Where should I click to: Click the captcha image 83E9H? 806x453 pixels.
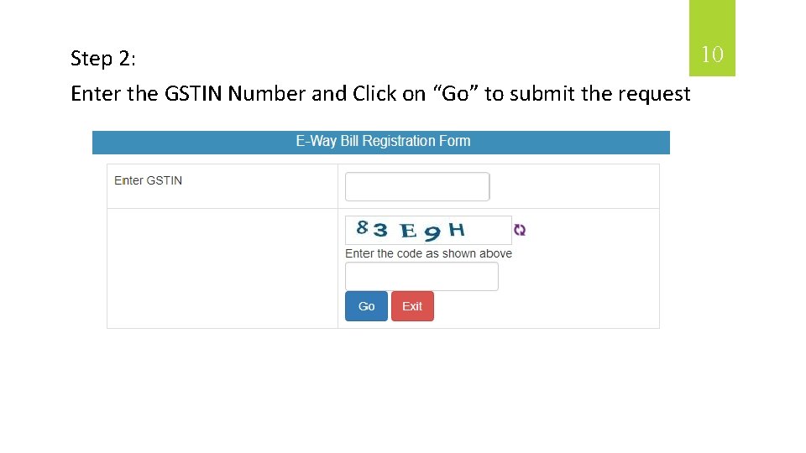tap(428, 230)
